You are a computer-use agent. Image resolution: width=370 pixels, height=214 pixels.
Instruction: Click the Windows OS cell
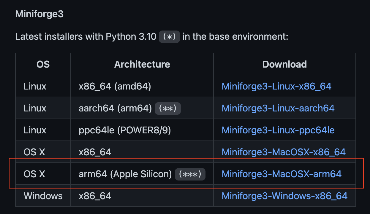tap(43, 196)
